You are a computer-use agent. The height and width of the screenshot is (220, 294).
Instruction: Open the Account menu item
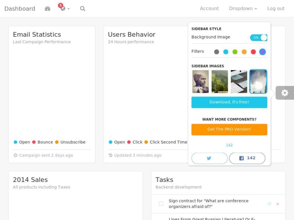coord(209,9)
